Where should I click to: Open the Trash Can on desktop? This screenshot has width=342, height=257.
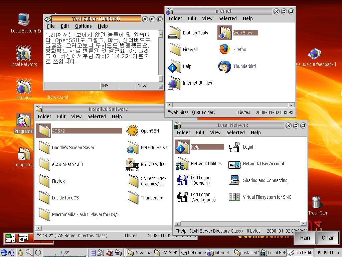click(x=316, y=203)
